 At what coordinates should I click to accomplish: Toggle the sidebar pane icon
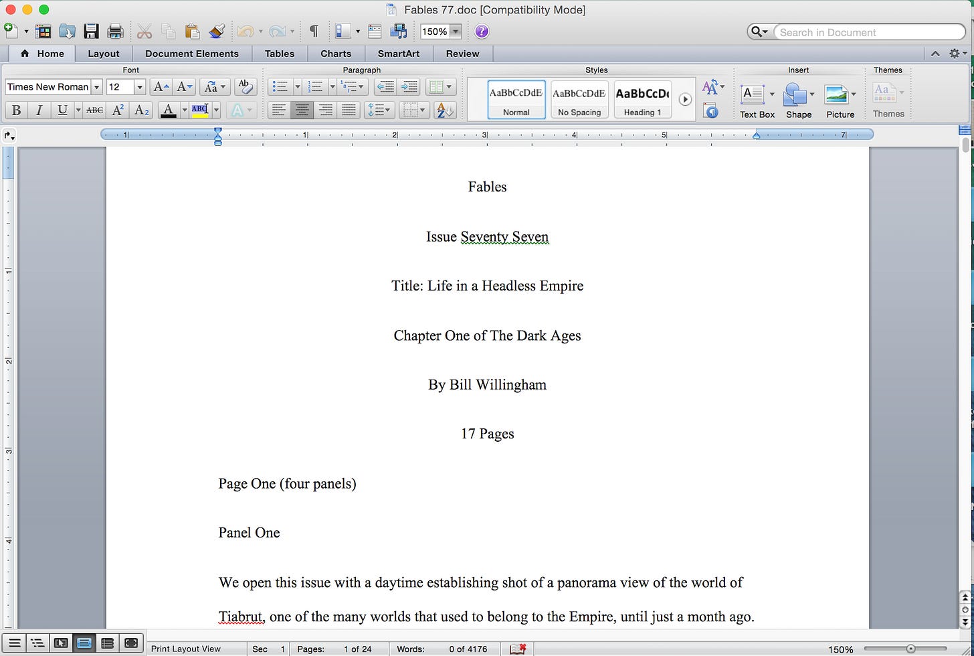coord(343,31)
